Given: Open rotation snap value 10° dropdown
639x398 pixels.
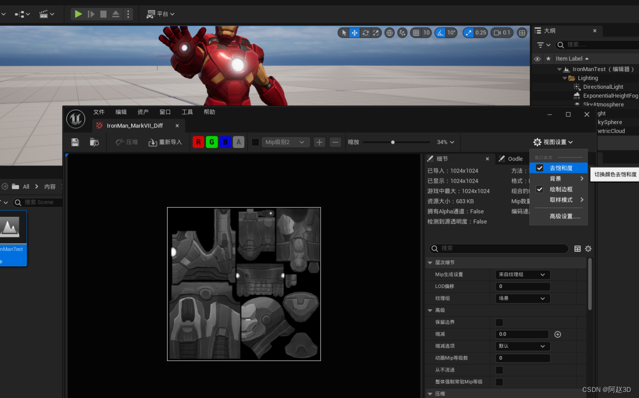Looking at the screenshot, I should coord(451,33).
